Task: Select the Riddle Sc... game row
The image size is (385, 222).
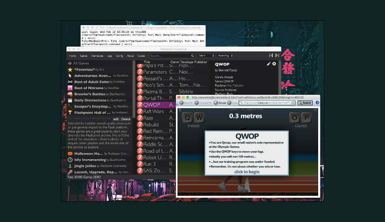Action: [156, 144]
